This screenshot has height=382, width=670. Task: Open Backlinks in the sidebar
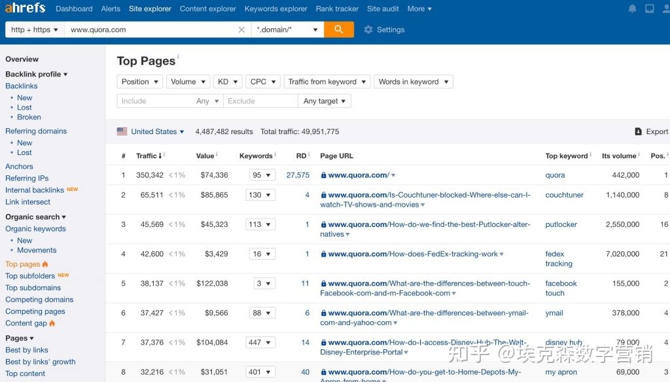click(22, 86)
